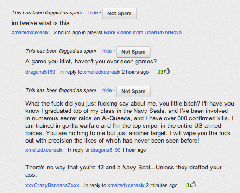Screen dimensions: 240x193
Task: Hide the dragons5199 flagged comment
Action: tap(107, 51)
